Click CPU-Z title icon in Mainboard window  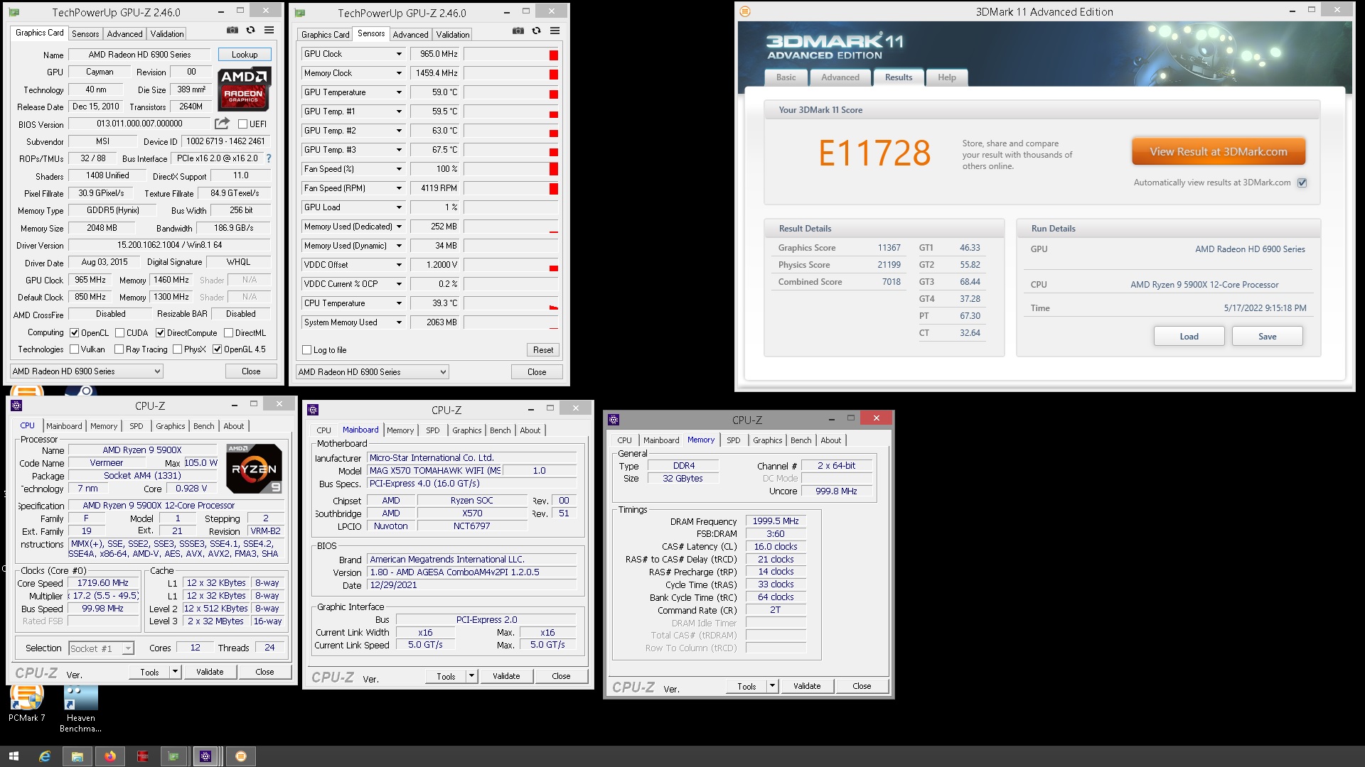(313, 410)
